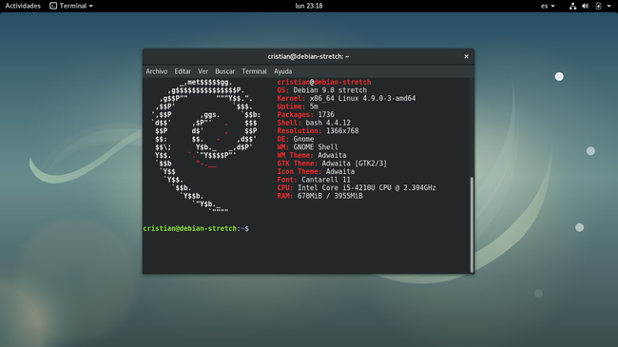618x347 pixels.
Task: Click the wired network status icon
Action: 572,6
